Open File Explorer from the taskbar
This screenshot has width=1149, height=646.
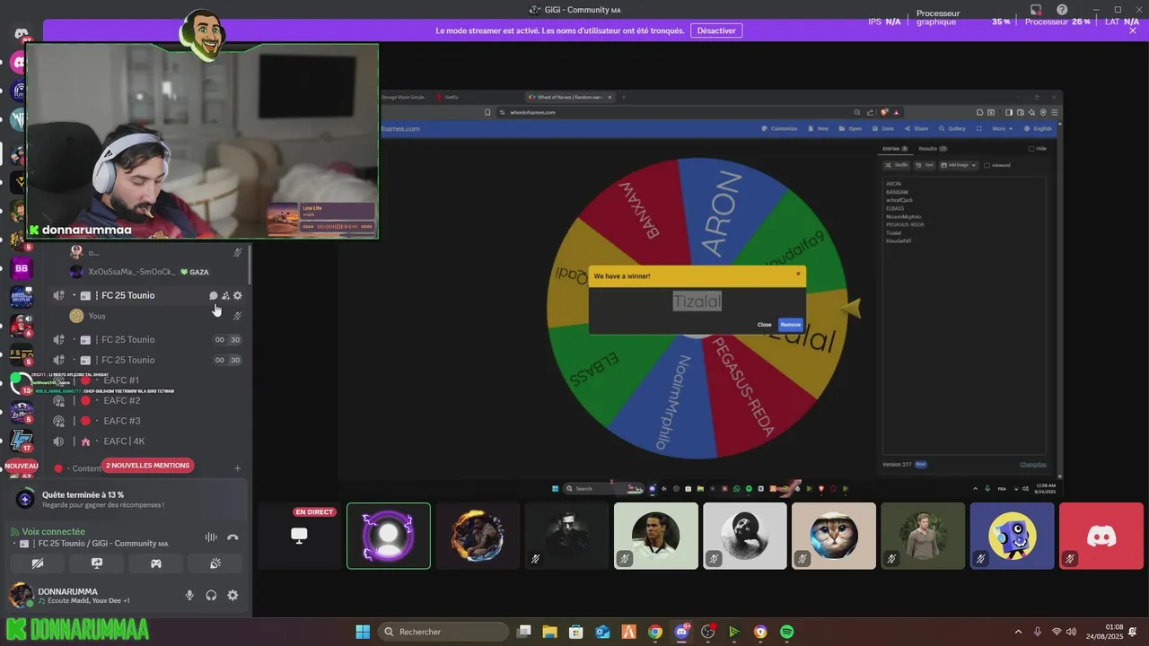(550, 632)
